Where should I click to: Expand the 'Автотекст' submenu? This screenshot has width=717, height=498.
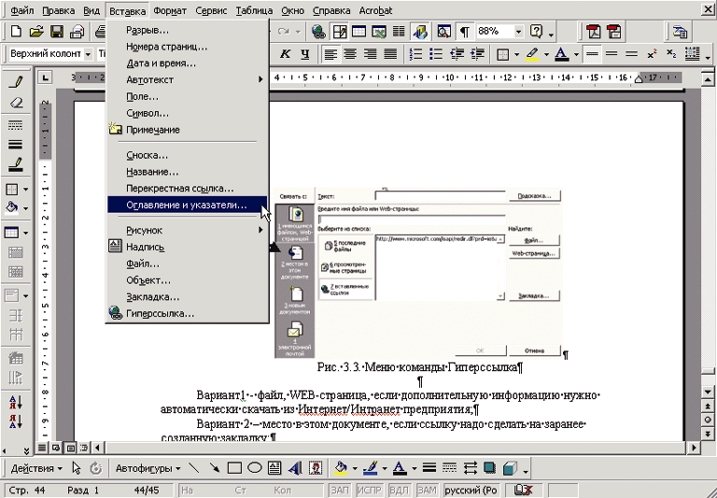point(187,79)
